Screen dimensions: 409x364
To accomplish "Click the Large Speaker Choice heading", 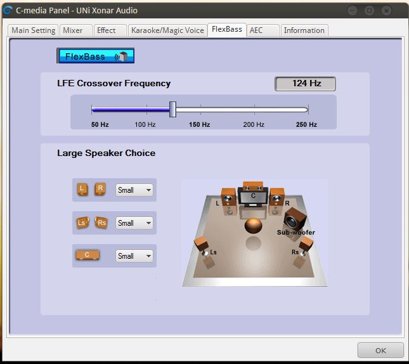I will point(106,153).
